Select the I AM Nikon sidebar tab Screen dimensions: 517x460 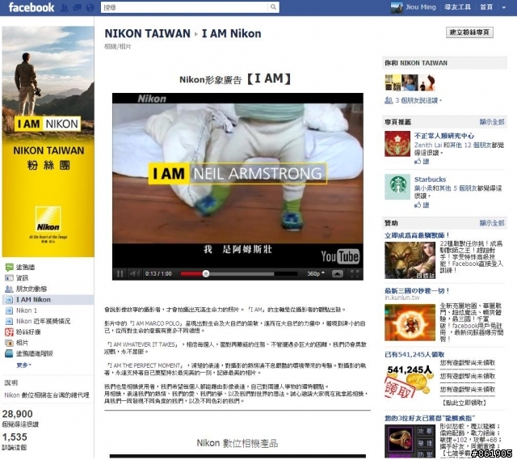pyautogui.click(x=48, y=300)
